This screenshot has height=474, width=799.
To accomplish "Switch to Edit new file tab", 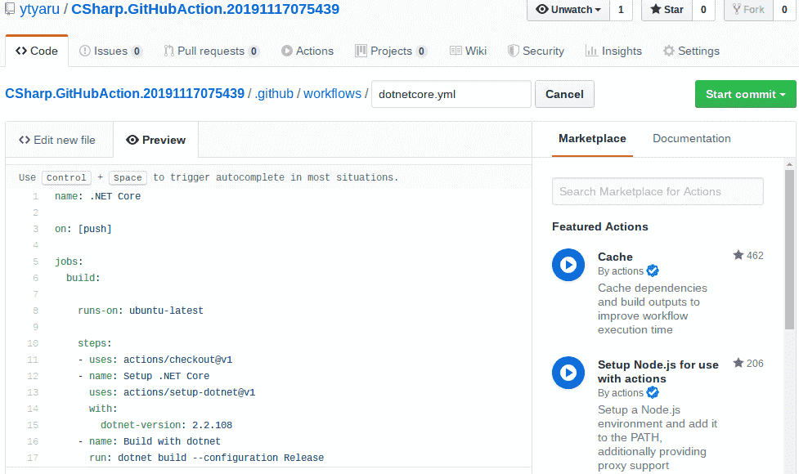I will coord(57,140).
